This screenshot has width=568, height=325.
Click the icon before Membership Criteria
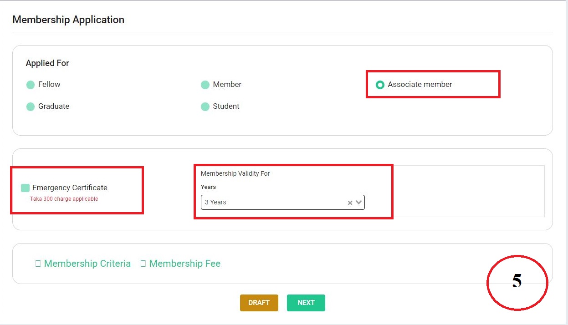[x=38, y=264]
